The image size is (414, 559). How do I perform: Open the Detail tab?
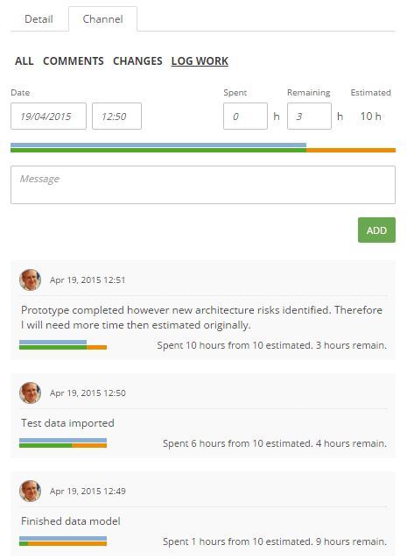[x=39, y=19]
